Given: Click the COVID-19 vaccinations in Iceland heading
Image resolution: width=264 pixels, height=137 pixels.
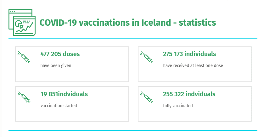Looking at the screenshot, I should (128, 23).
